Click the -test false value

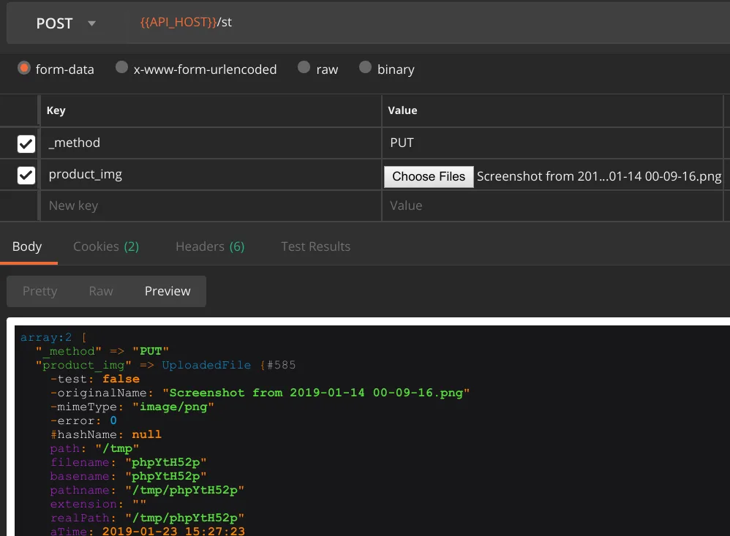pyautogui.click(x=121, y=380)
